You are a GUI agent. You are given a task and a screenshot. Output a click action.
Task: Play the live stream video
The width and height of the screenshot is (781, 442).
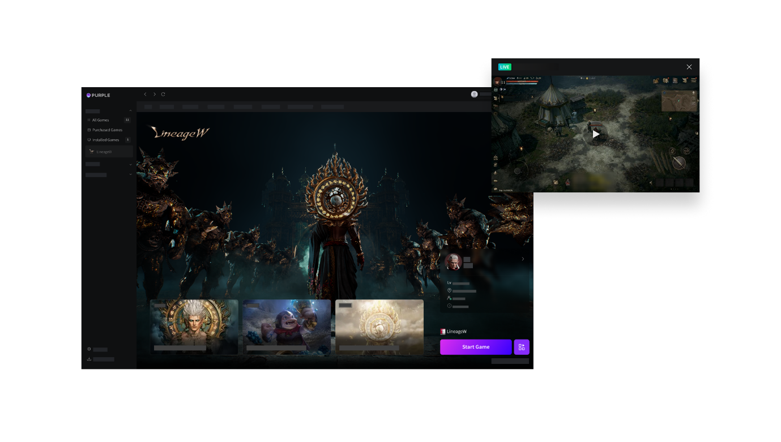coord(596,134)
